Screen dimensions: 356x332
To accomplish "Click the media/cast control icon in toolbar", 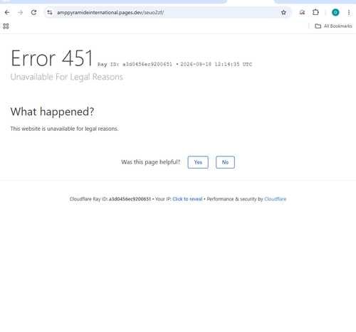I will pos(302,12).
